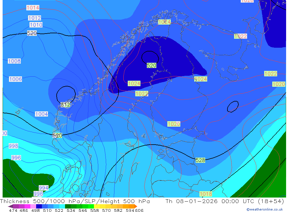Click the forecast time 'Th 08-01-2026 00:00 UTC'
Image resolution: width=289 pixels, height=212 pixels.
[210, 201]
